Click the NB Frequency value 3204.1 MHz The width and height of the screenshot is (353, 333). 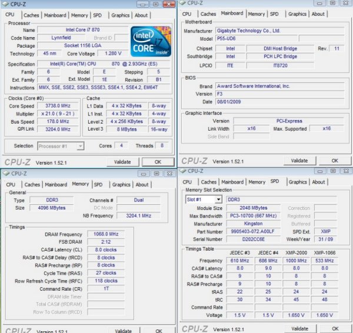click(138, 216)
